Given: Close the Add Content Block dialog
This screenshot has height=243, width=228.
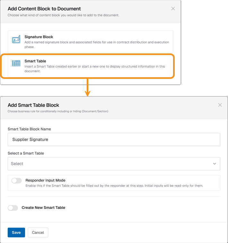Looking at the screenshot, I should (173, 9).
